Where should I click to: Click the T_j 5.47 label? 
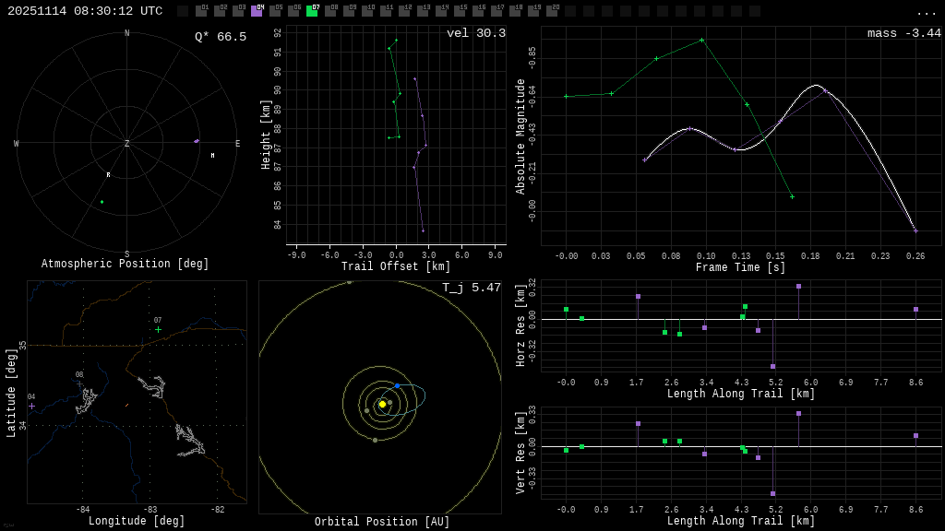click(471, 288)
